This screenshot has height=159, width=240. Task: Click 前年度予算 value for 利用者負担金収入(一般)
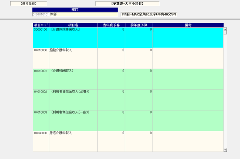pos(139,121)
